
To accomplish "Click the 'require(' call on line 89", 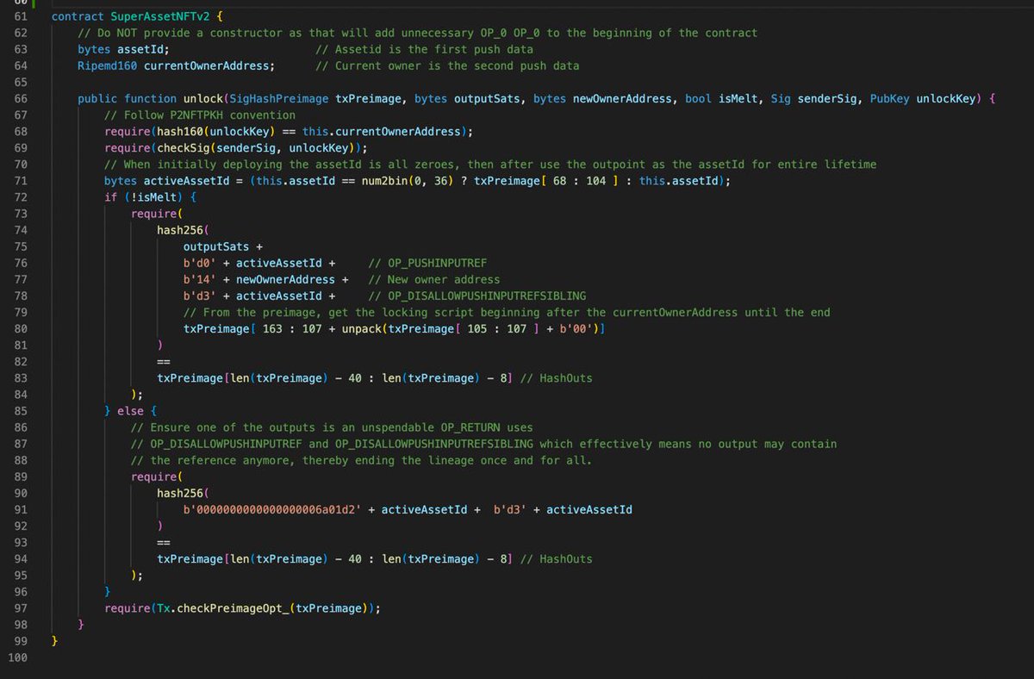I will (x=157, y=477).
